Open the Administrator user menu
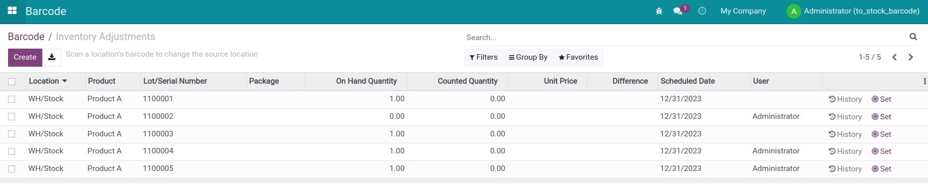The image size is (928, 184). click(853, 11)
